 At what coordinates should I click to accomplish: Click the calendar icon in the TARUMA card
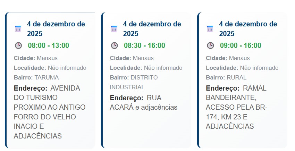pyautogui.click(x=18, y=29)
